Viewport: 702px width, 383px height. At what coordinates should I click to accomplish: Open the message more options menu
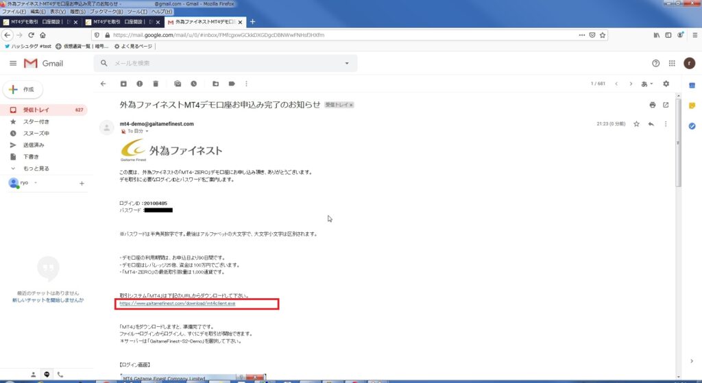666,124
